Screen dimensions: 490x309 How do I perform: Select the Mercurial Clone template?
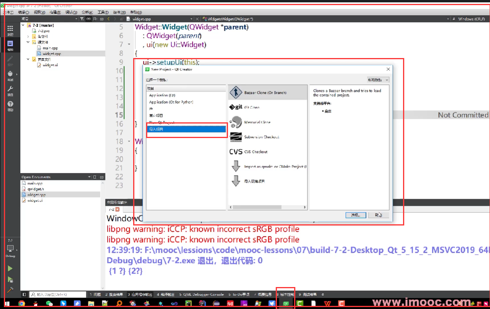(268, 122)
